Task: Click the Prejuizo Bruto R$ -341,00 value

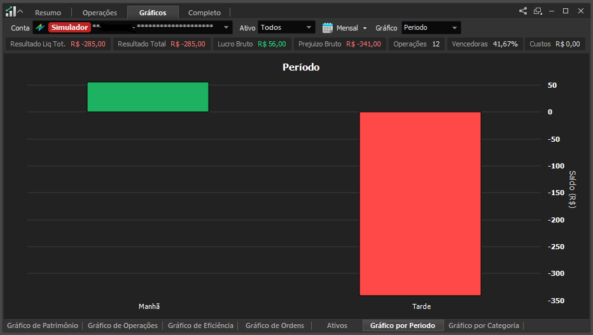Action: [x=363, y=44]
